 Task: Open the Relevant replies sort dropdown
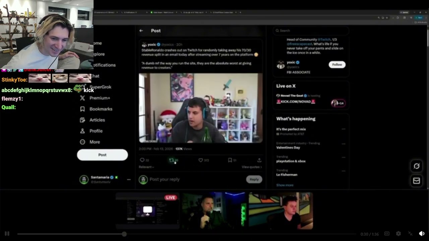click(146, 167)
